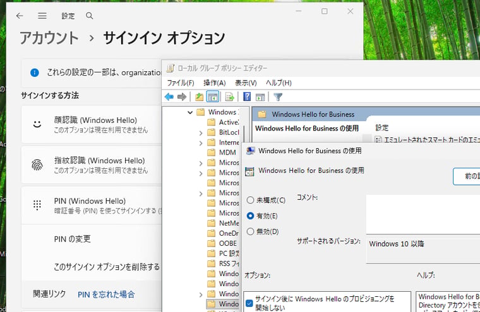Expand the Micros node below MDM

click(x=201, y=163)
